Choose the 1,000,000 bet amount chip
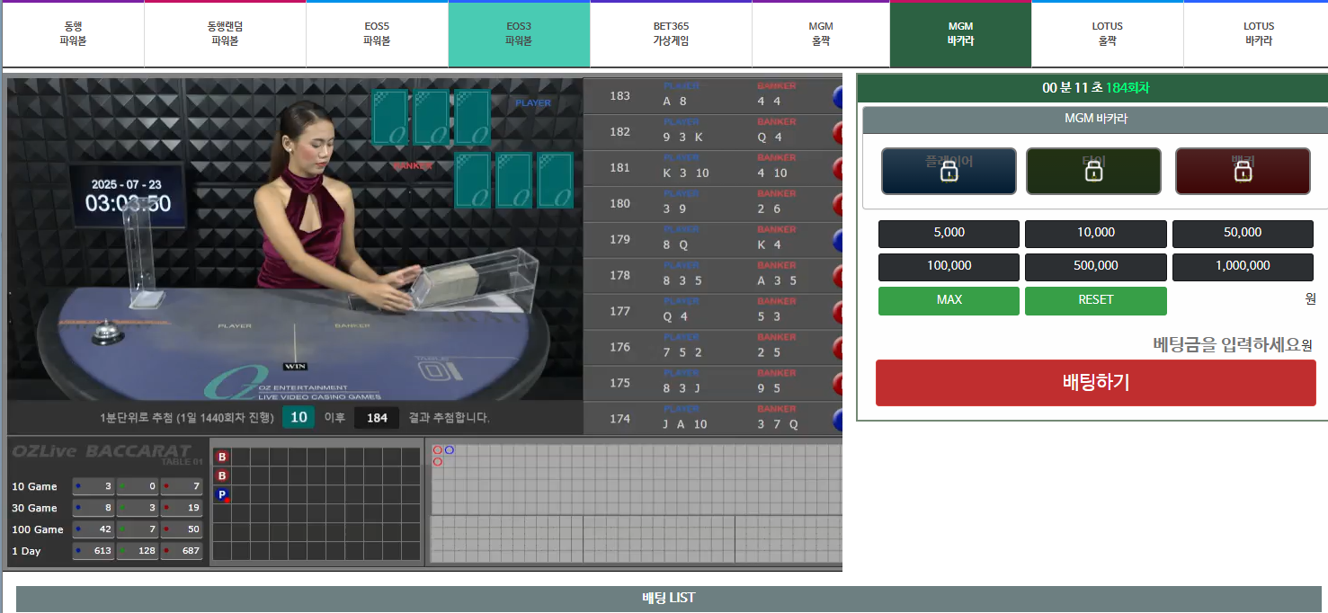The image size is (1328, 613). [x=1243, y=266]
